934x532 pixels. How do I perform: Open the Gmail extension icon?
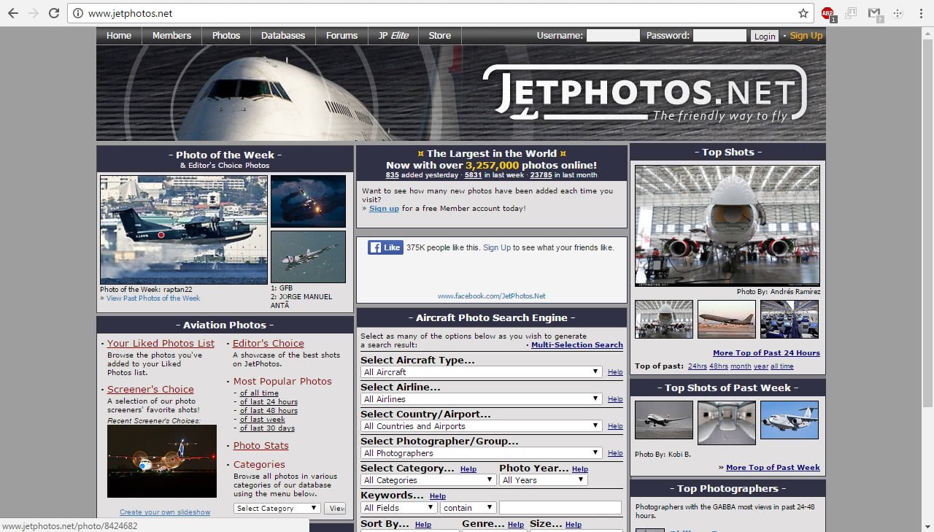pos(874,13)
